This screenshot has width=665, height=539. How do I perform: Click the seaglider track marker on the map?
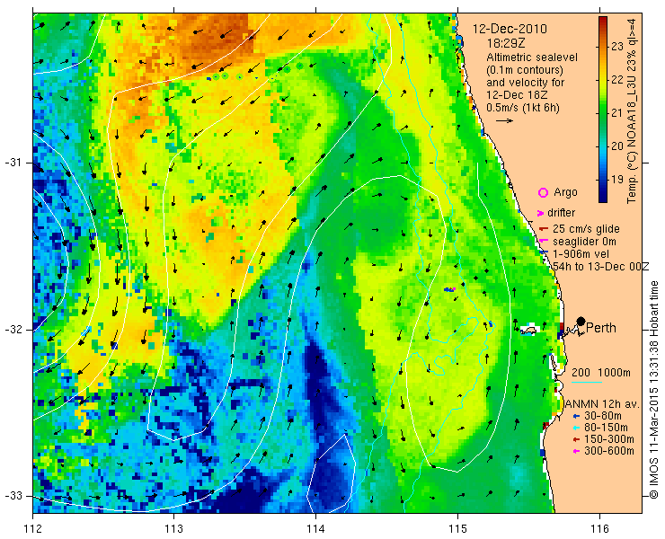pos(449,289)
